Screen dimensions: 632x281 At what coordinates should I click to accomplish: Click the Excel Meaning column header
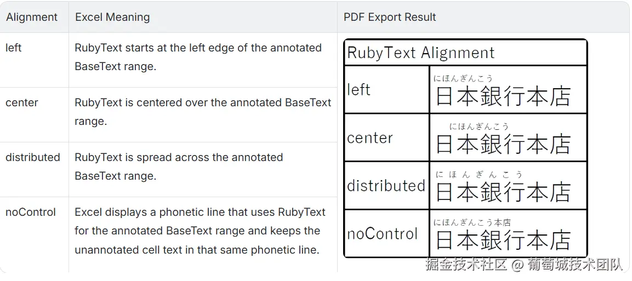112,18
